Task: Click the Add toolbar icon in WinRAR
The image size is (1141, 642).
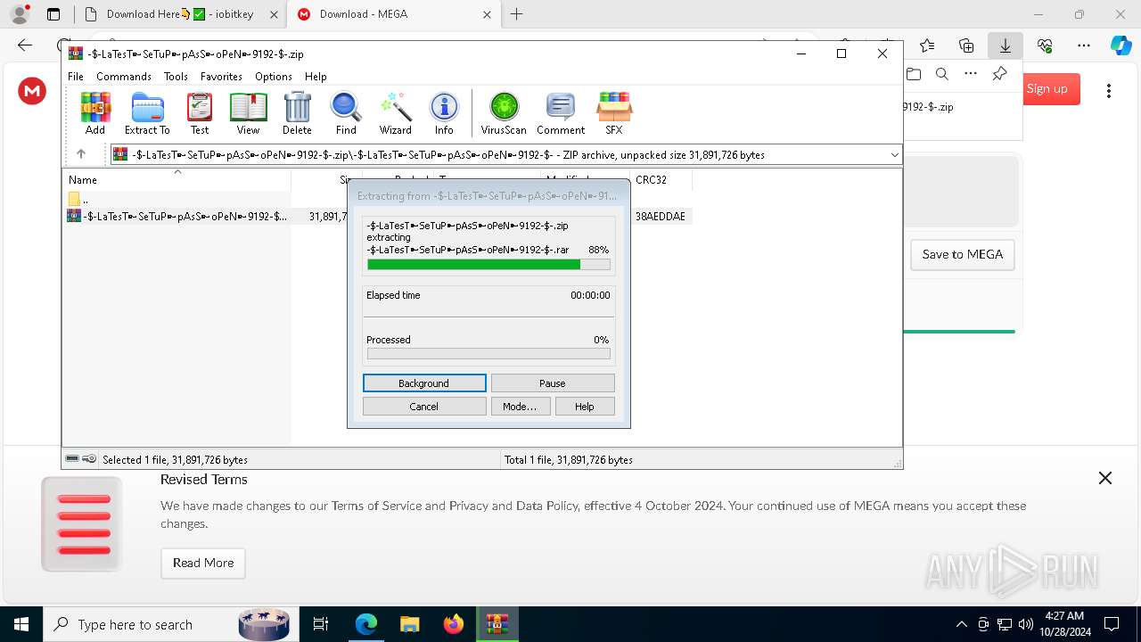Action: 95,113
